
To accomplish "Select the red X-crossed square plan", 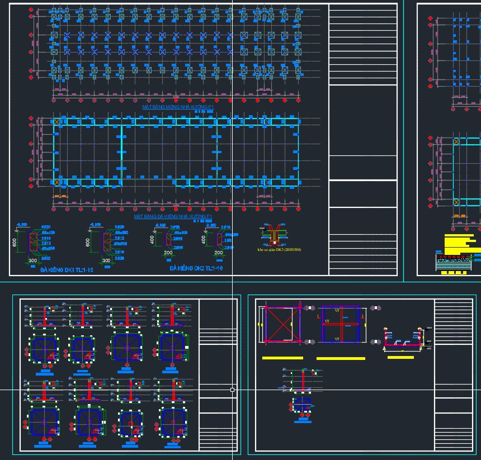I will point(282,324).
